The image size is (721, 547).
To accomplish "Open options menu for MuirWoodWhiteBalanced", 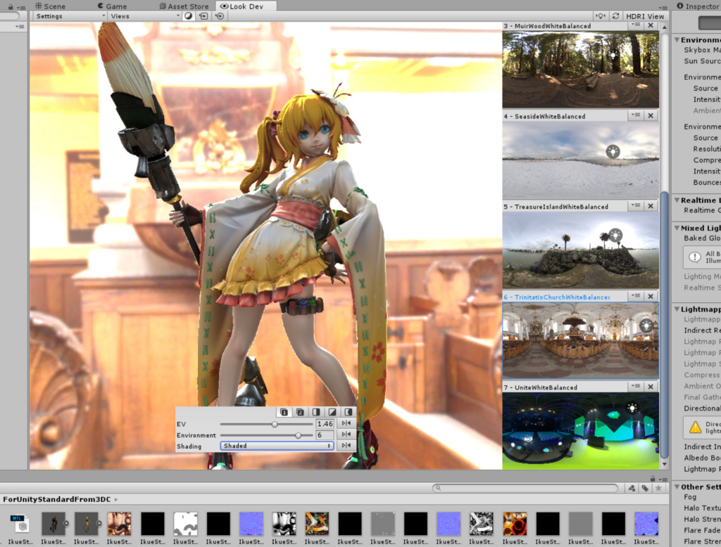I will click(x=636, y=25).
